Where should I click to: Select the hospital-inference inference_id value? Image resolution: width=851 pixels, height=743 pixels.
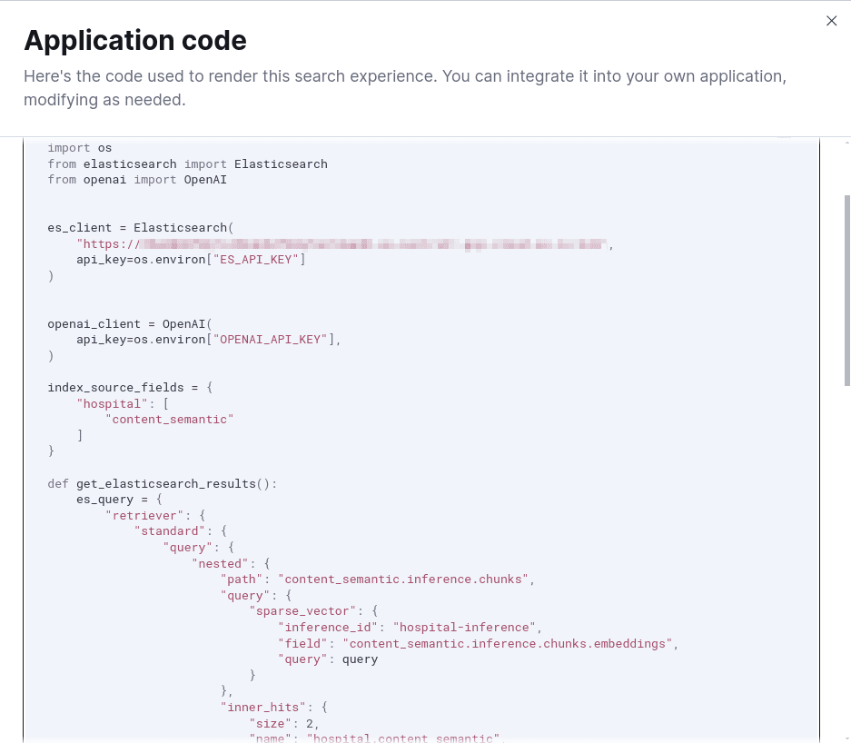(464, 627)
